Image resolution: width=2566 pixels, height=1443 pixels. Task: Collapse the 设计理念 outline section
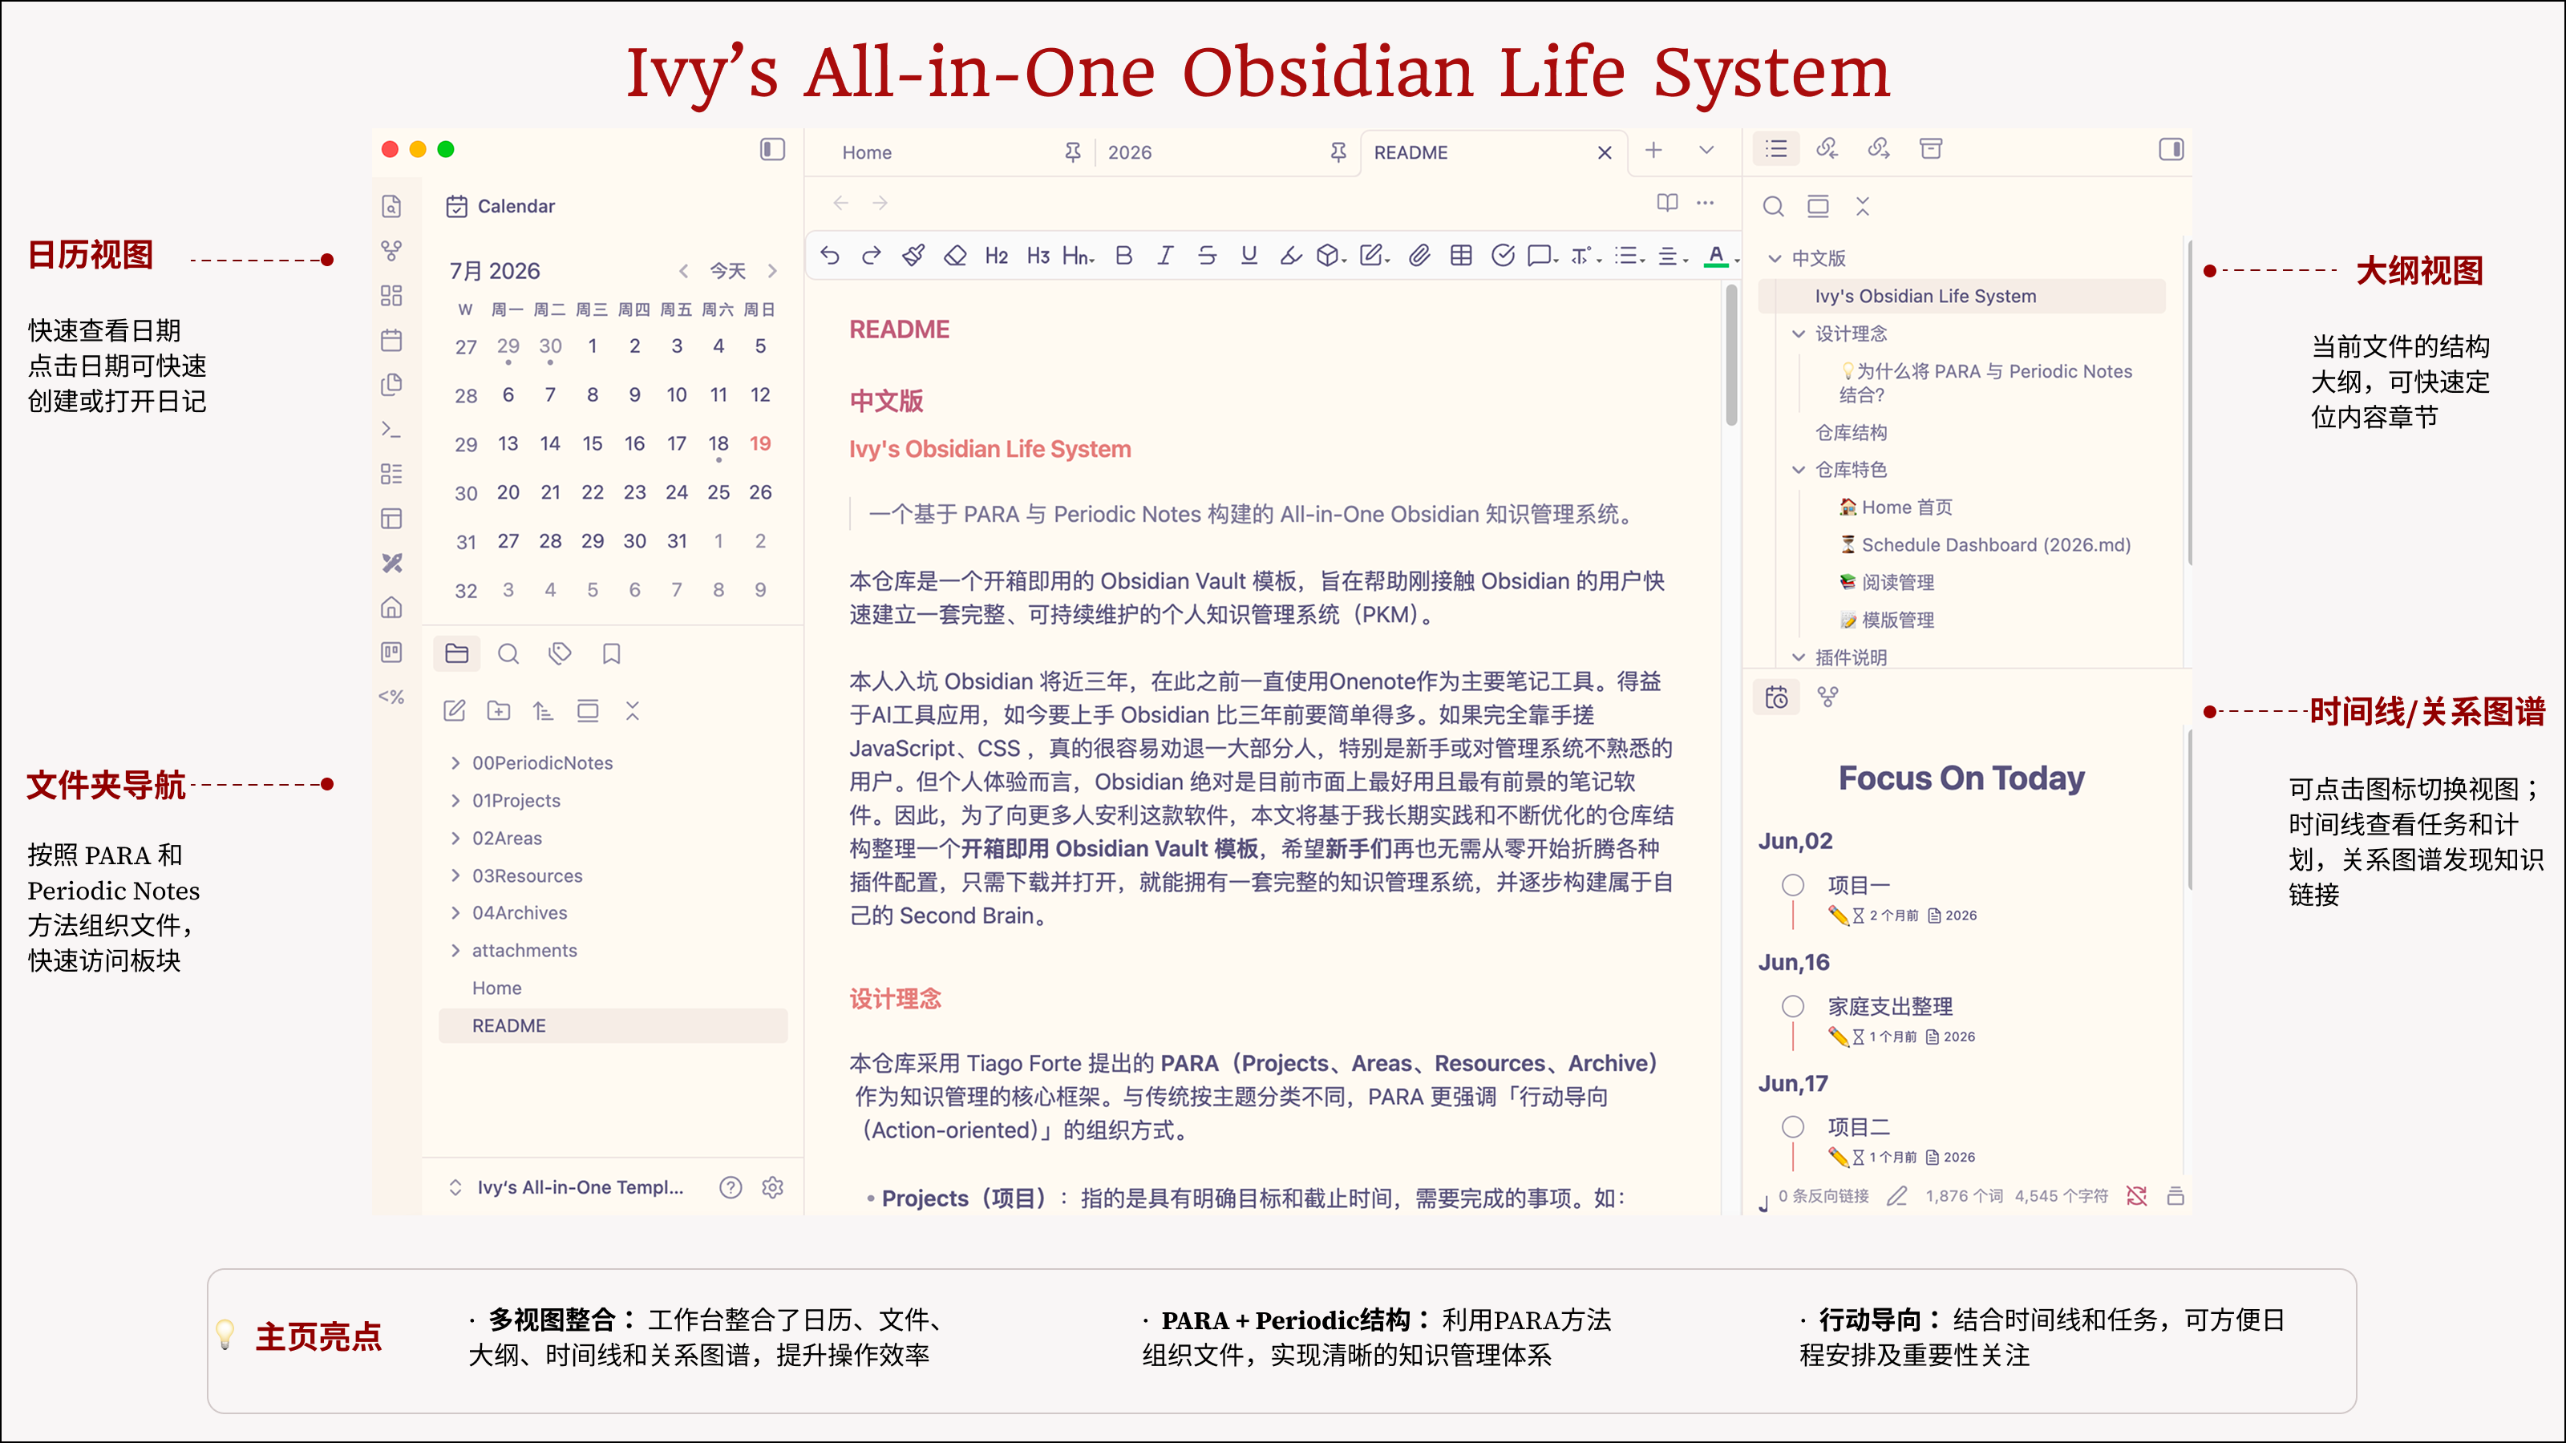tap(1799, 333)
